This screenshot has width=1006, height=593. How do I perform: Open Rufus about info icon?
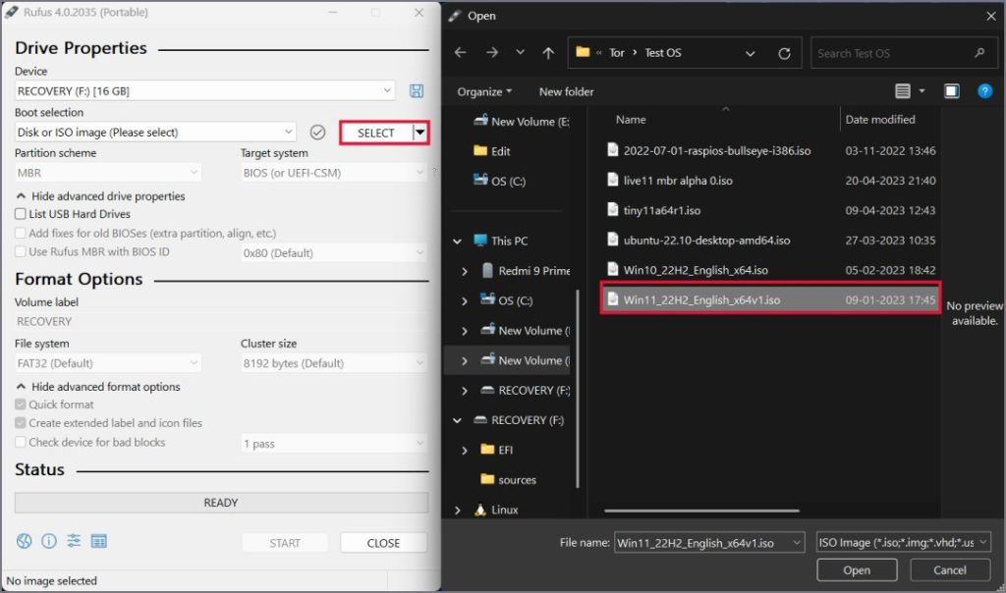click(x=49, y=541)
